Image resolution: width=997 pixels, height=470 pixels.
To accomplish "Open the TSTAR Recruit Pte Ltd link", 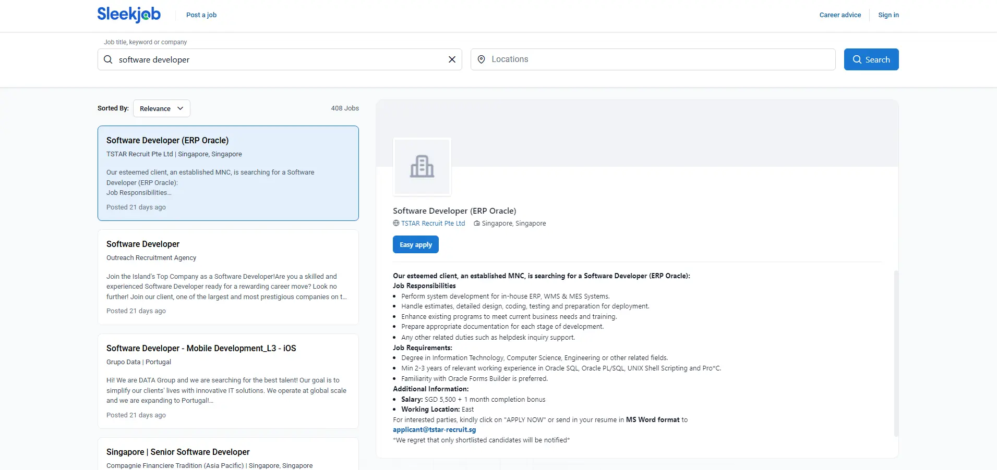I will 433,223.
